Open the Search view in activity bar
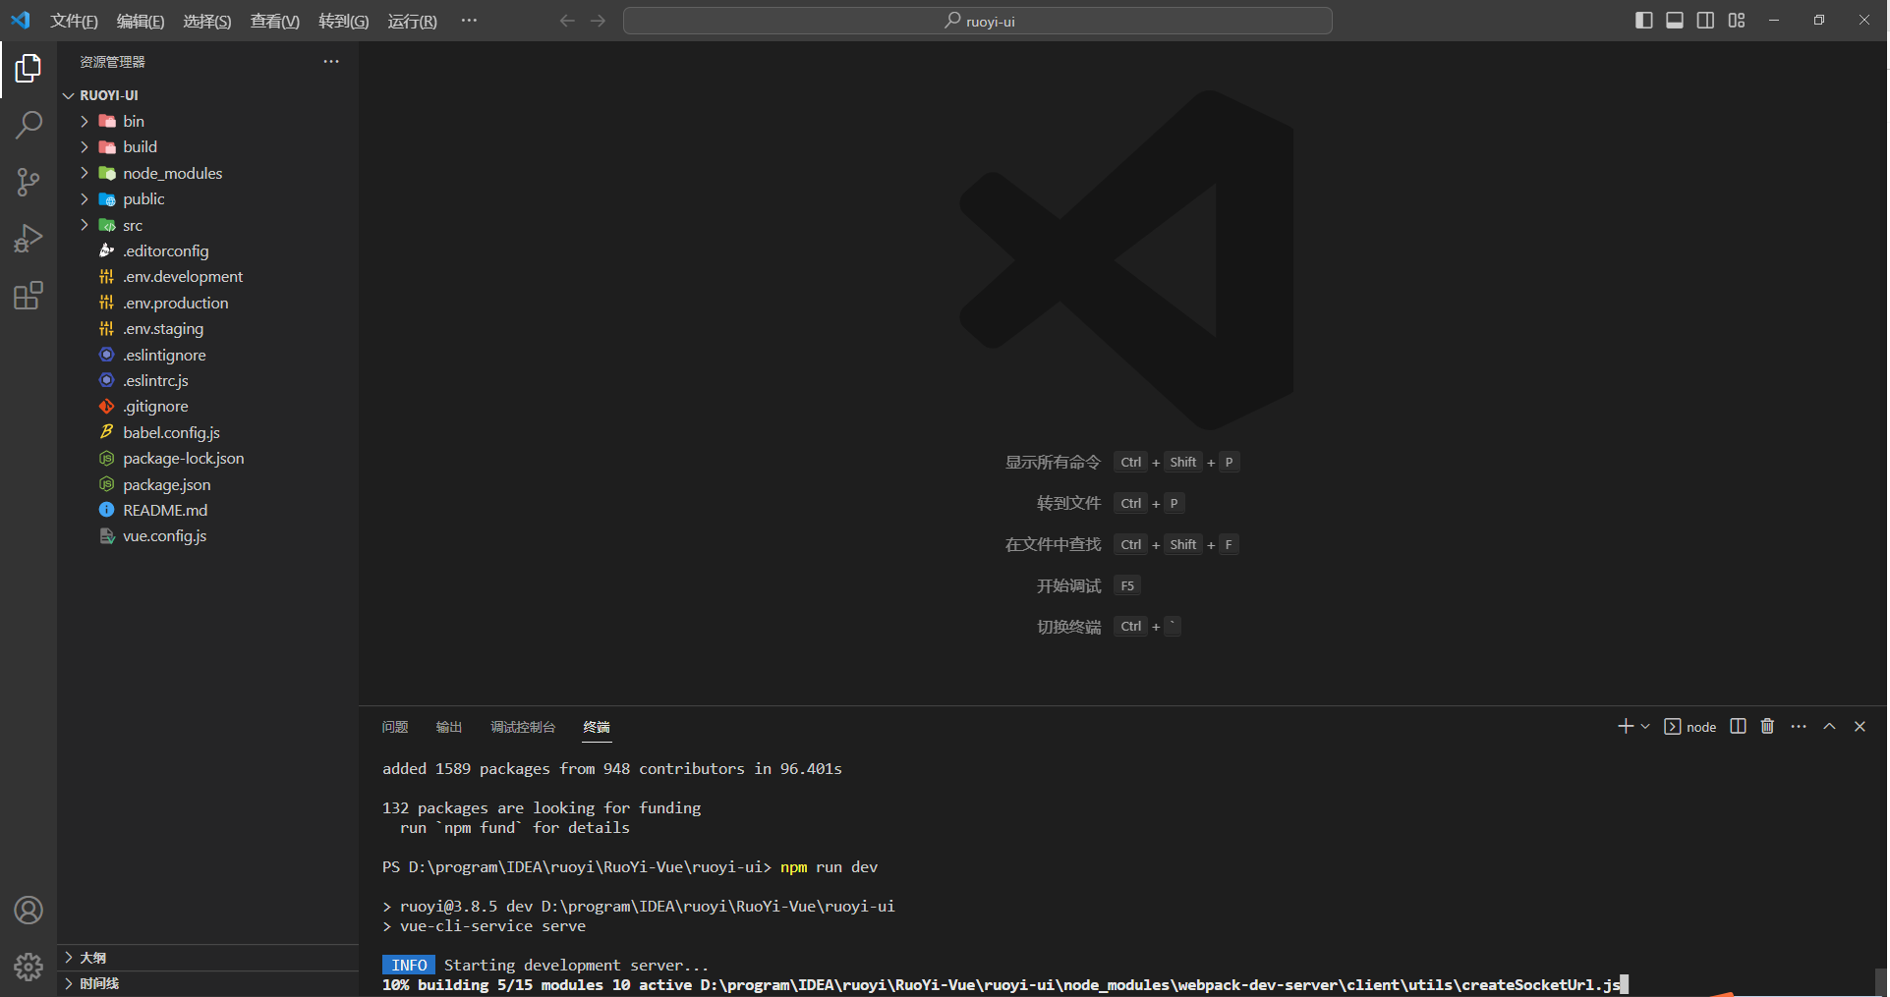This screenshot has height=997, width=1890. [x=29, y=125]
